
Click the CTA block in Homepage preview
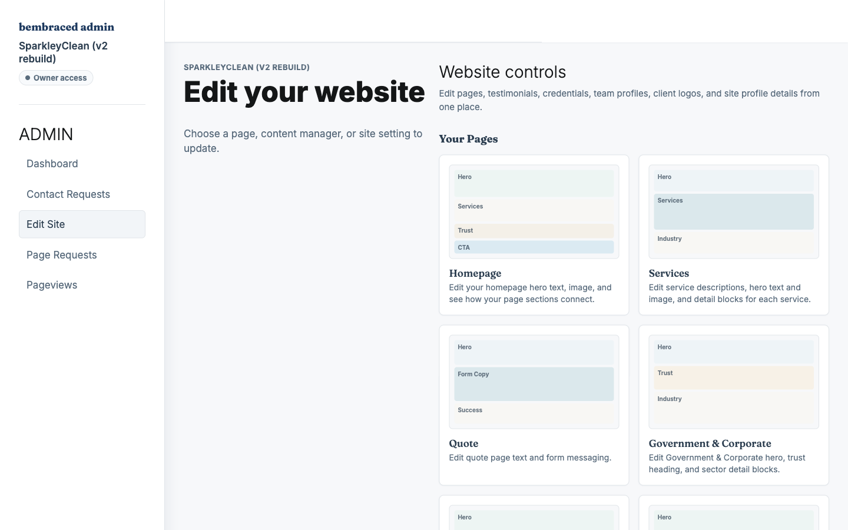point(534,247)
